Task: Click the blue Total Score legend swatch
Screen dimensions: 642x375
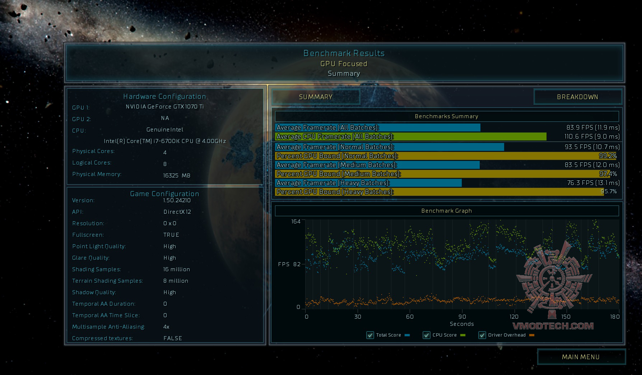Action: (407, 335)
